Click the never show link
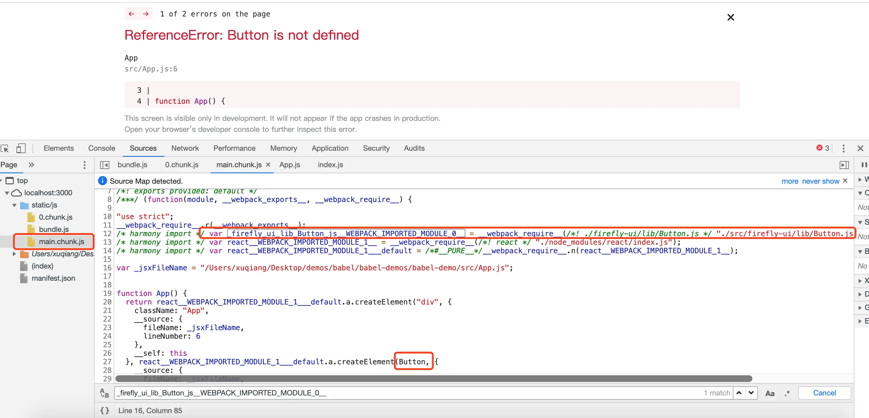 click(820, 181)
